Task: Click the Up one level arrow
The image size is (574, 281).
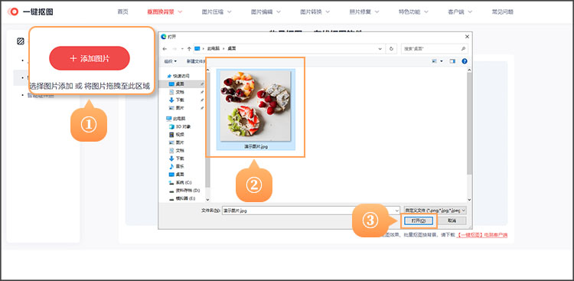Action: click(189, 48)
